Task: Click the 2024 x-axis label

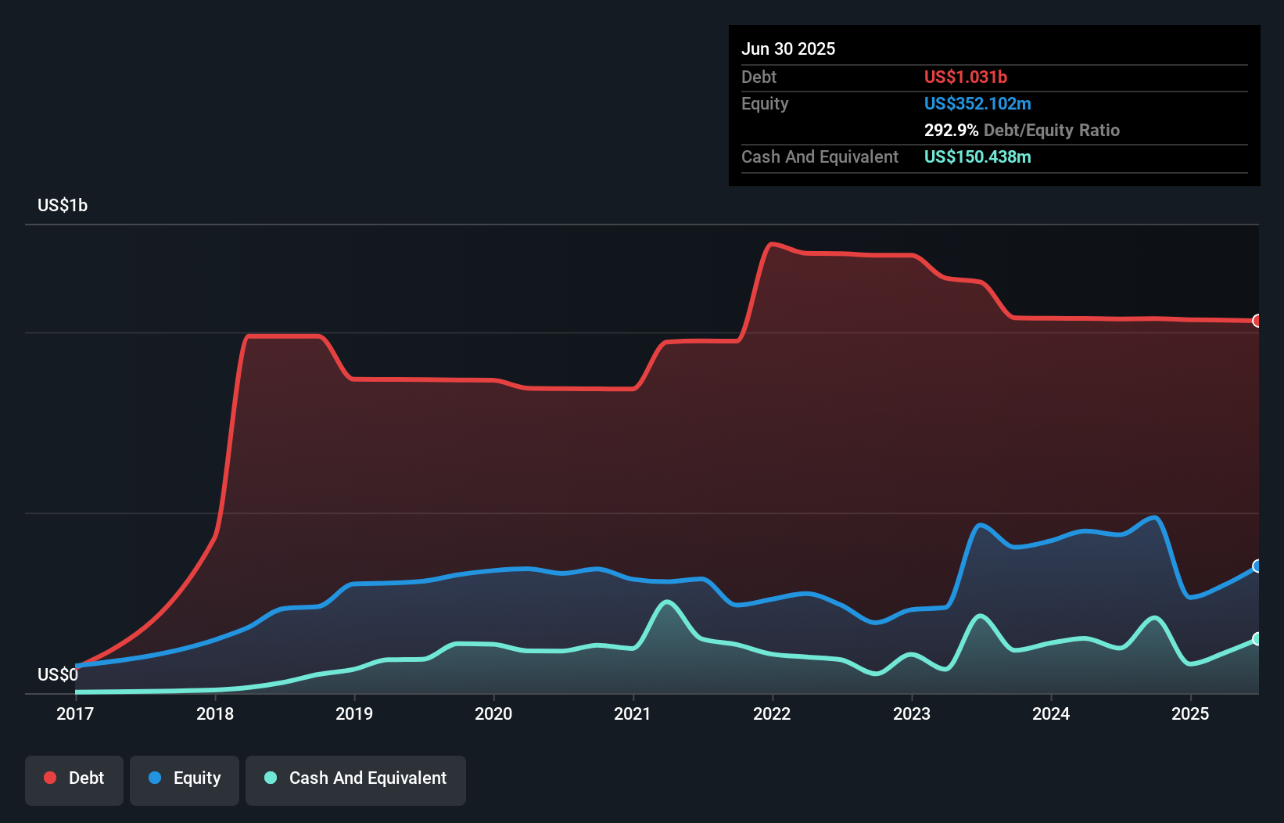Action: tap(1051, 713)
